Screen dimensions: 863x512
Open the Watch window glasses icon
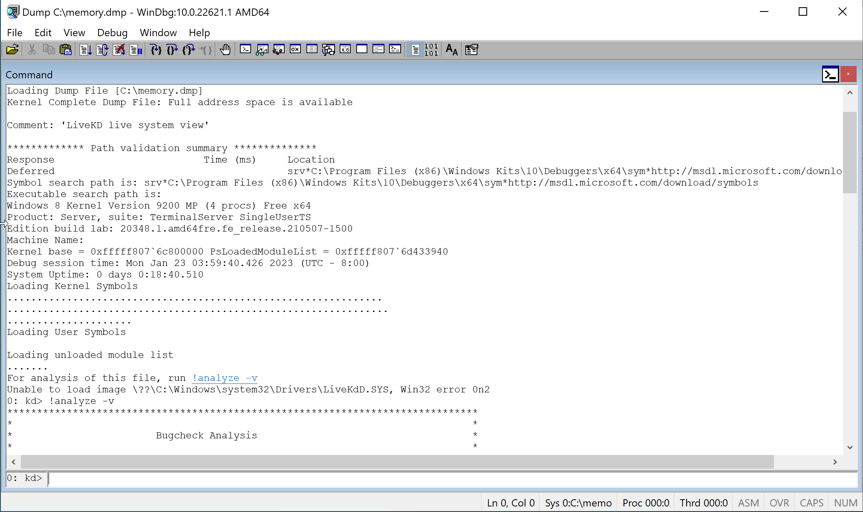262,50
